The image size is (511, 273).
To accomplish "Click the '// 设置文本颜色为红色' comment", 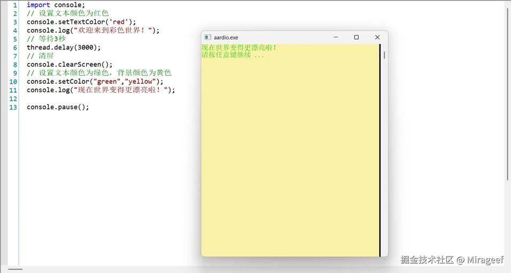I will pos(68,13).
